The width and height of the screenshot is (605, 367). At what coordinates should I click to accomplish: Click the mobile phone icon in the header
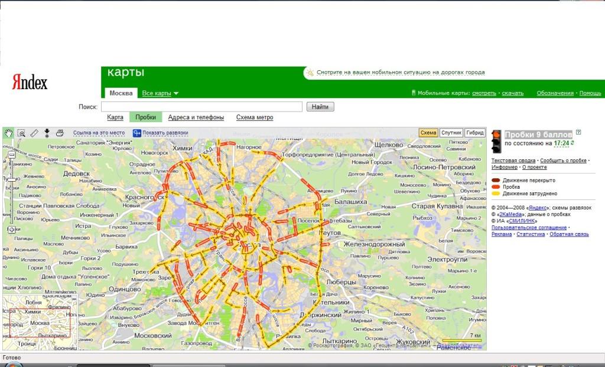[x=414, y=93]
